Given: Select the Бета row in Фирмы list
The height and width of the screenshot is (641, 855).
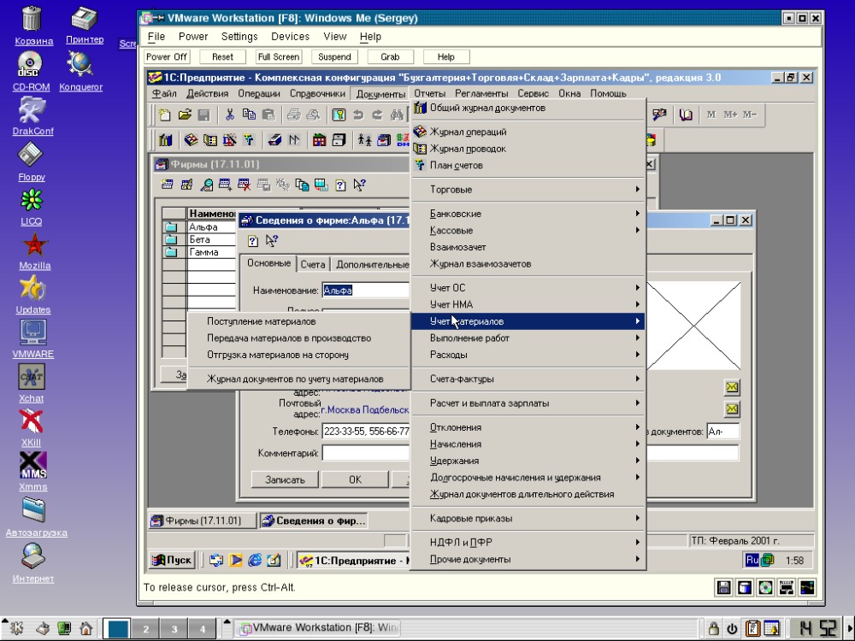Looking at the screenshot, I should tap(199, 239).
